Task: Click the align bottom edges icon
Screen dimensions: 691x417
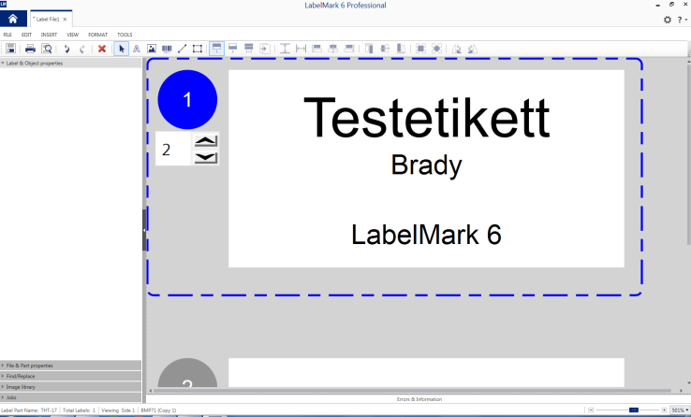Action: click(x=401, y=49)
